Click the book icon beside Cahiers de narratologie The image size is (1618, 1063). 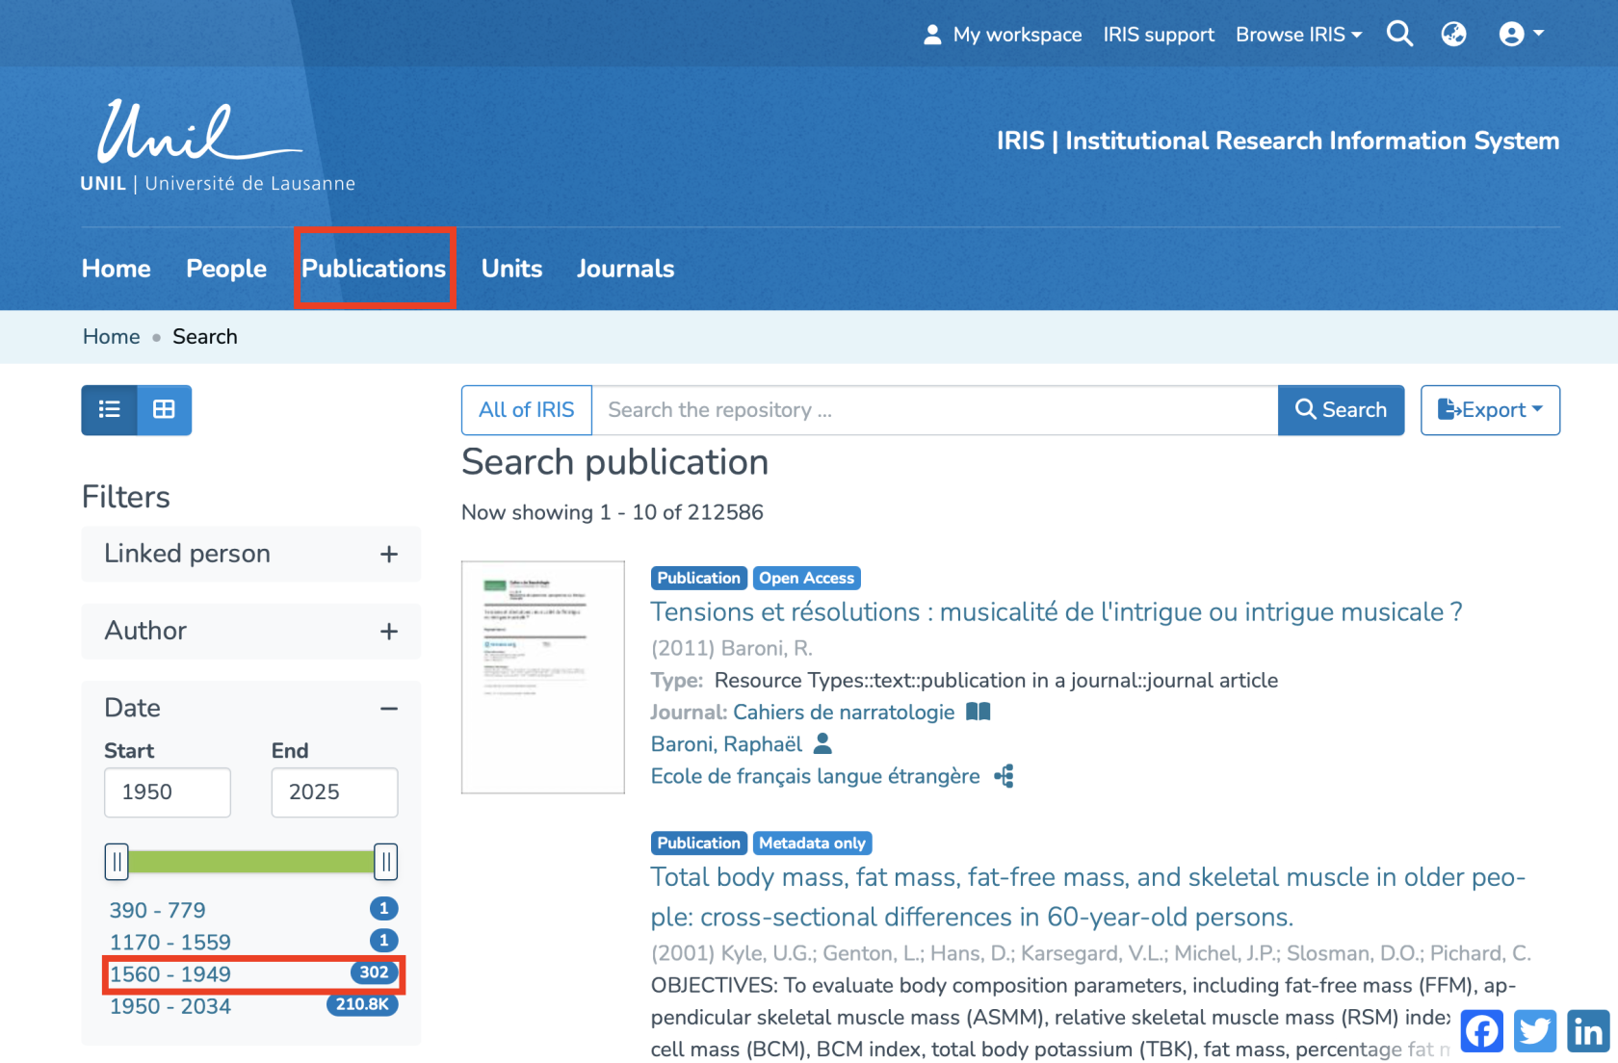pos(979,712)
